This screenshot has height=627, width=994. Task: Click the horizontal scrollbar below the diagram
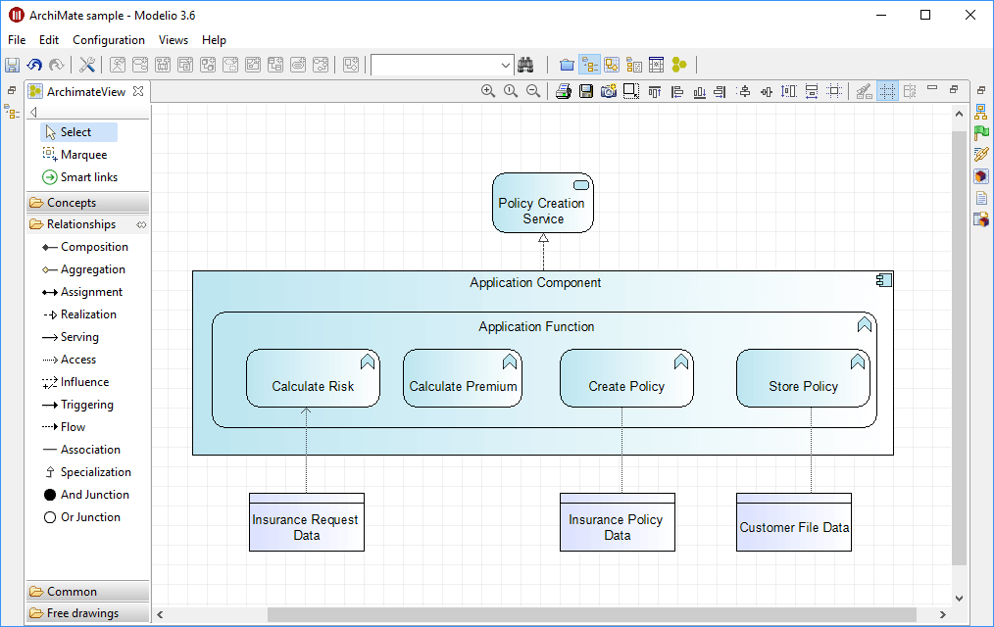tap(591, 614)
